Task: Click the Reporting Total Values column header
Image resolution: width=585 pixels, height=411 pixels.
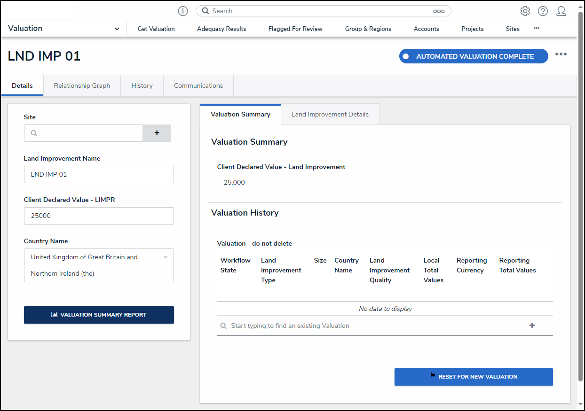Action: (x=518, y=265)
